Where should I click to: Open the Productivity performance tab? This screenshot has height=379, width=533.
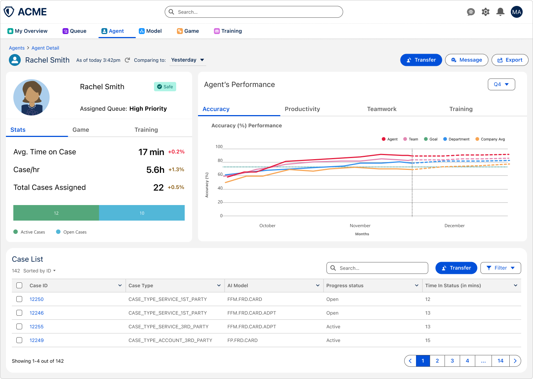click(x=302, y=109)
